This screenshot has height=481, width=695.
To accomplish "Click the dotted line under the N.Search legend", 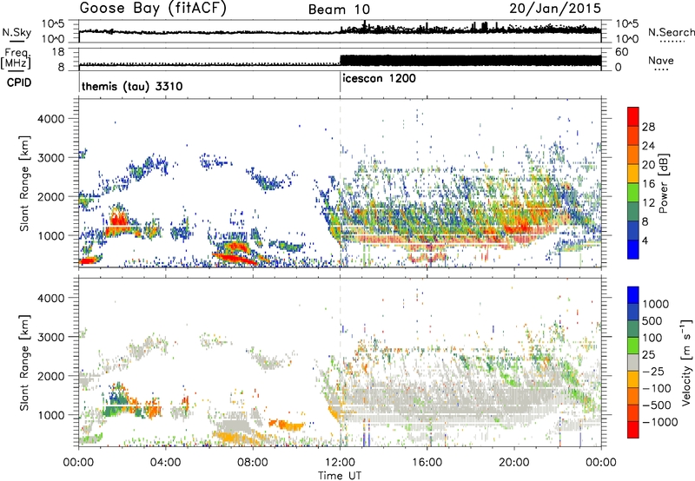I will [672, 42].
